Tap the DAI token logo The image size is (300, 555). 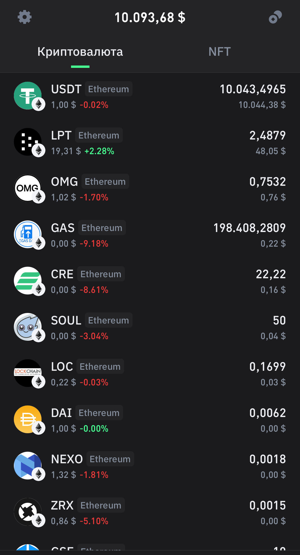click(28, 419)
